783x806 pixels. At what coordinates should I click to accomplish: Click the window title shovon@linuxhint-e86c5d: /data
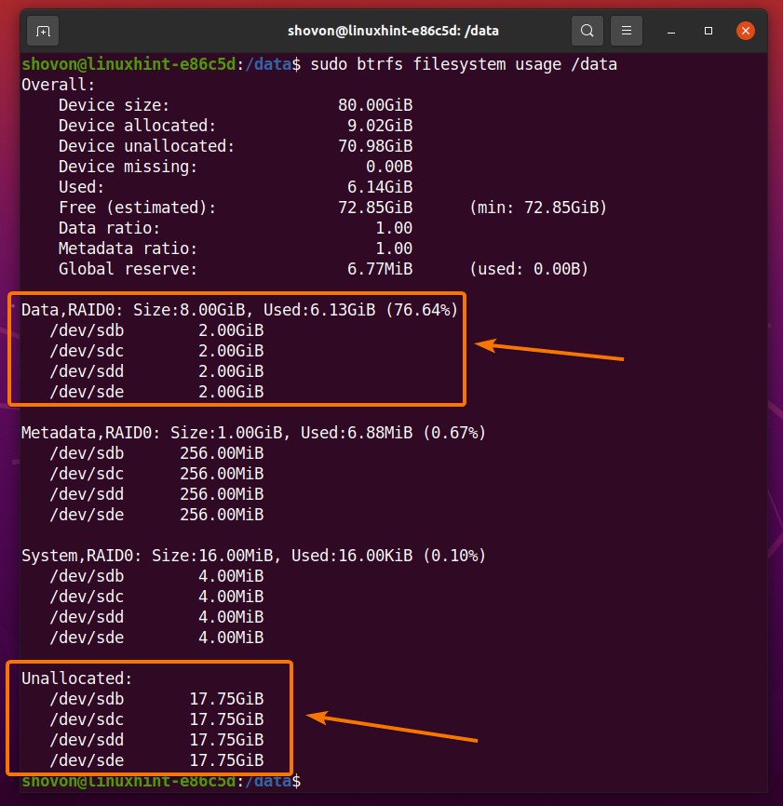pos(391,31)
